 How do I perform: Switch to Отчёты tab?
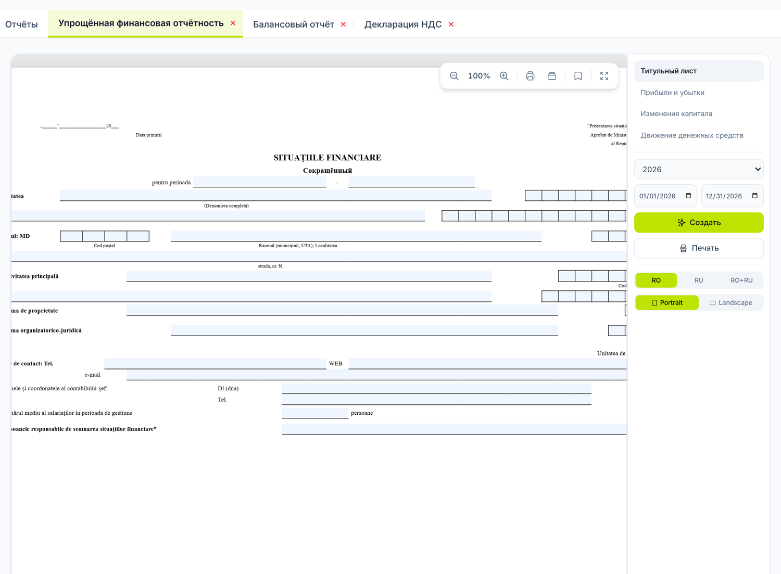tap(21, 24)
